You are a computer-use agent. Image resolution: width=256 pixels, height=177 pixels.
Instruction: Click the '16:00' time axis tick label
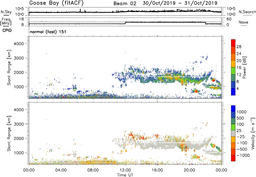pyautogui.click(x=157, y=170)
